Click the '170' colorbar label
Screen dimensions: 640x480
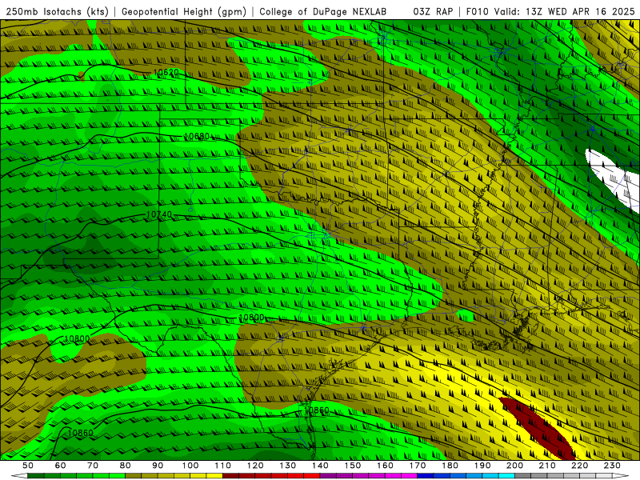[418, 466]
